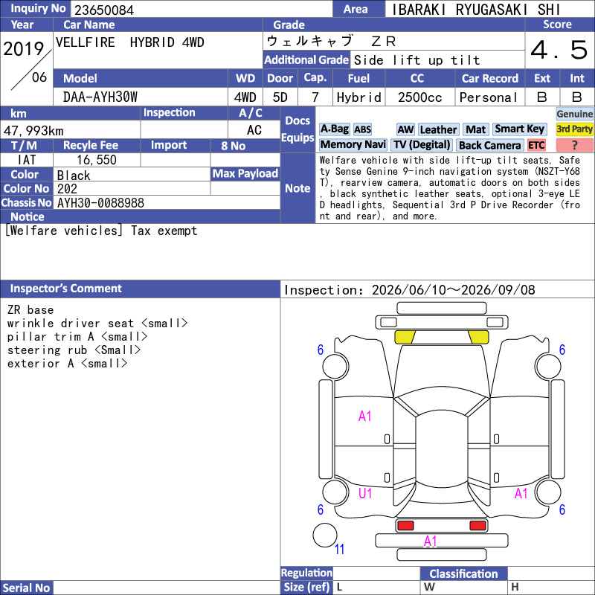The height and width of the screenshot is (595, 595).
Task: Click the area IBARAKI RYUGASAKI SHI
Action: [475, 10]
